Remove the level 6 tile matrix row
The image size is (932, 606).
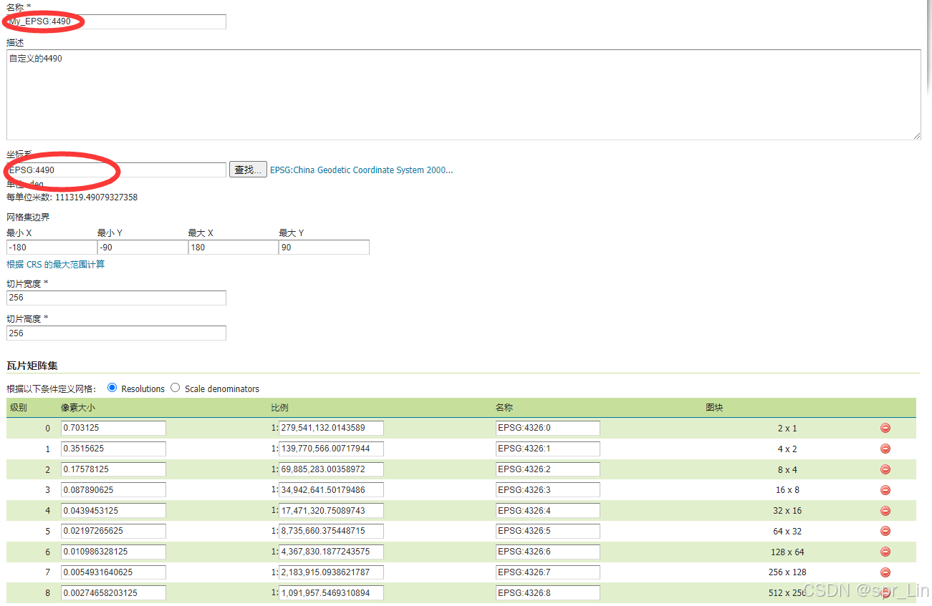click(x=885, y=552)
